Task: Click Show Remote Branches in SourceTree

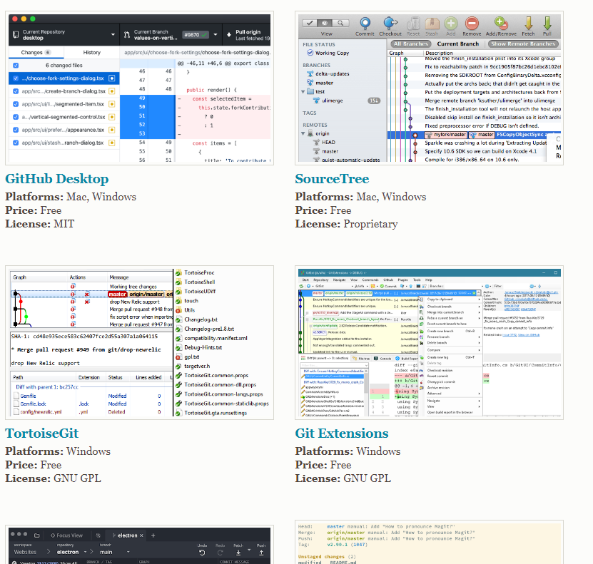Action: click(523, 43)
